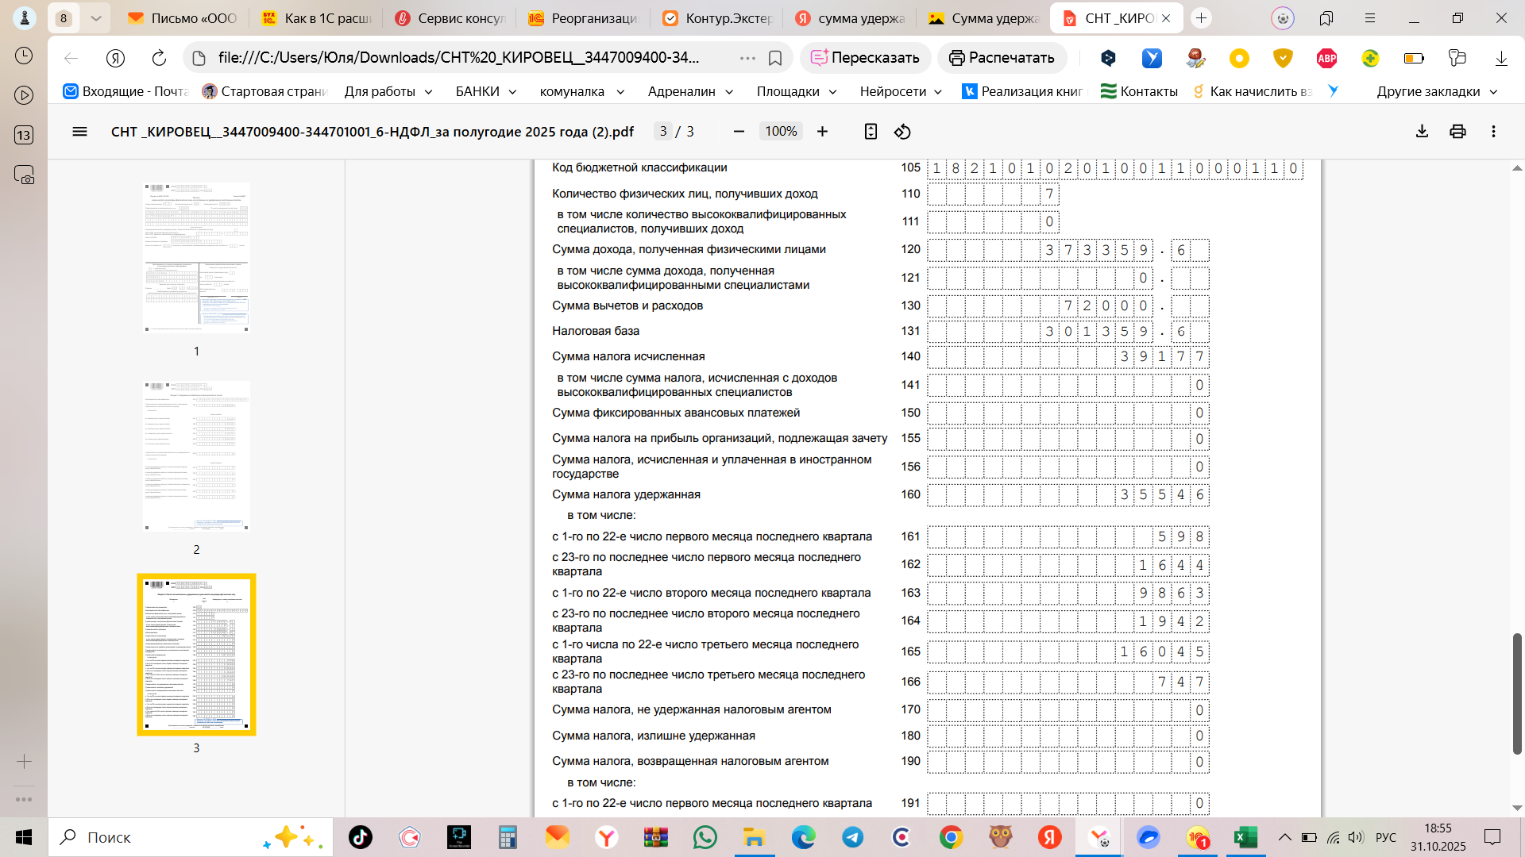Toggle the PDF sidebar thumbnails panel
This screenshot has height=857, width=1525.
(x=79, y=132)
